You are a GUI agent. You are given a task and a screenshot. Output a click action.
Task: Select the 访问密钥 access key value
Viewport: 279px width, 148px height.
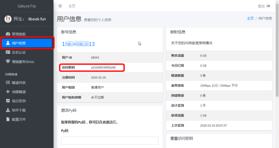coord(103,68)
